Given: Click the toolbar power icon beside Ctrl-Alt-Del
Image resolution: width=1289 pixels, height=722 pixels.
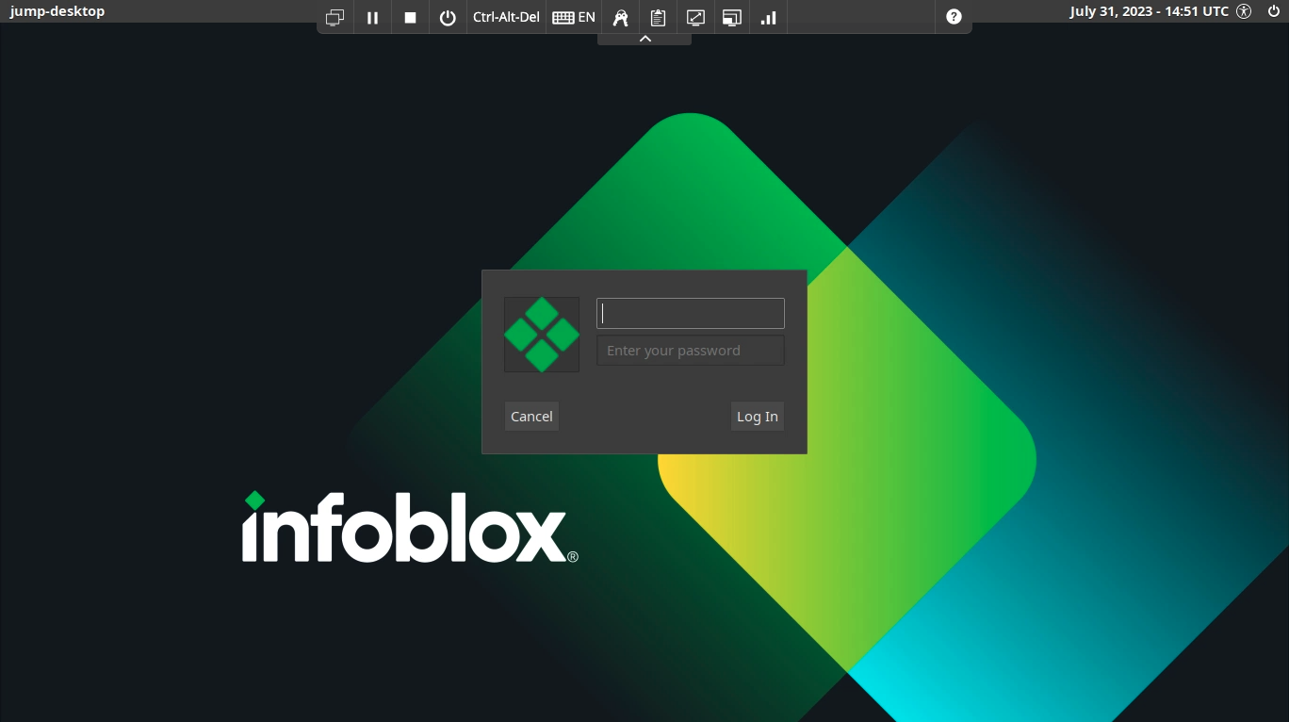Looking at the screenshot, I should [448, 17].
